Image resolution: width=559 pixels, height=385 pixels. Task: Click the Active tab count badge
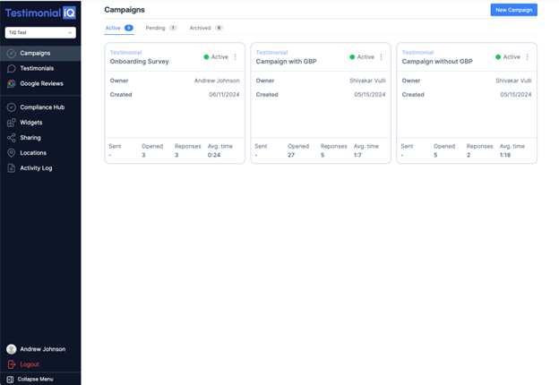click(129, 28)
